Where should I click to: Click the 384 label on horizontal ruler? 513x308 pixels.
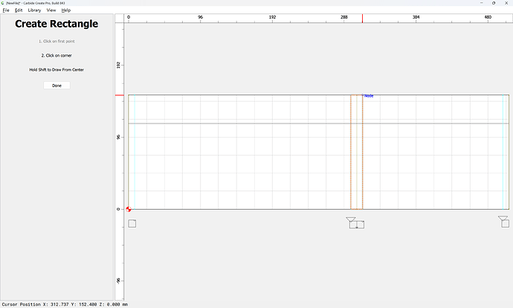(416, 17)
